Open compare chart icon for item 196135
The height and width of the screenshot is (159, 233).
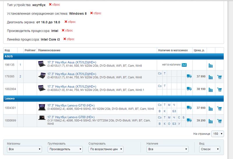click(211, 66)
